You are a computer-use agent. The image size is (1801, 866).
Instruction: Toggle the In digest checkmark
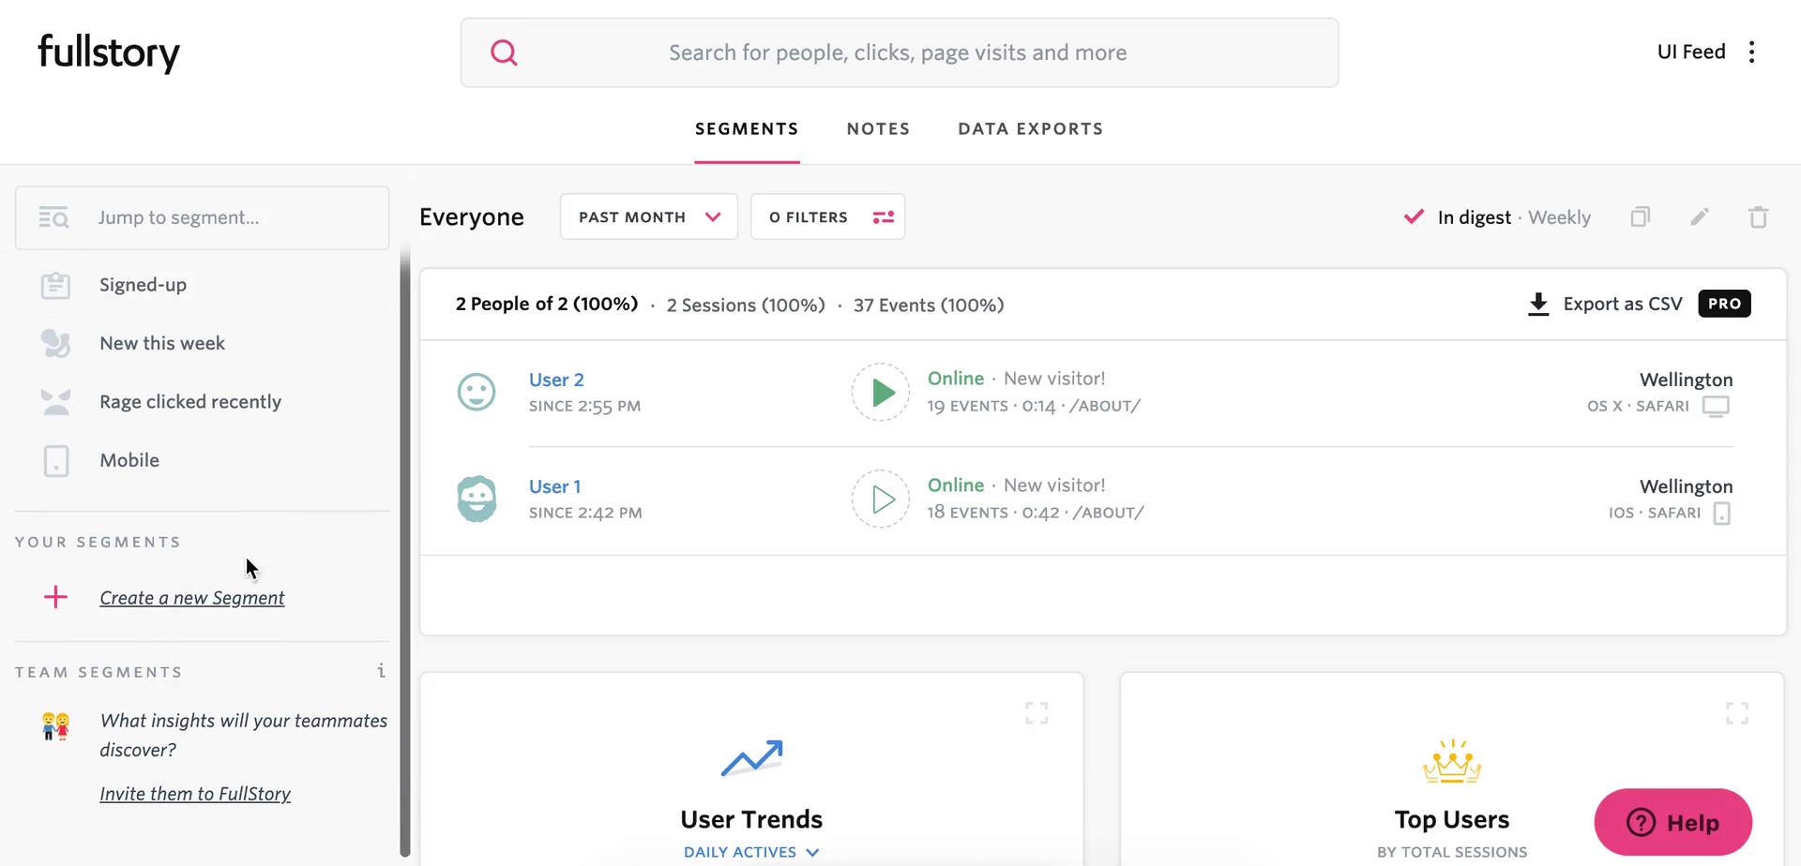pyautogui.click(x=1414, y=217)
